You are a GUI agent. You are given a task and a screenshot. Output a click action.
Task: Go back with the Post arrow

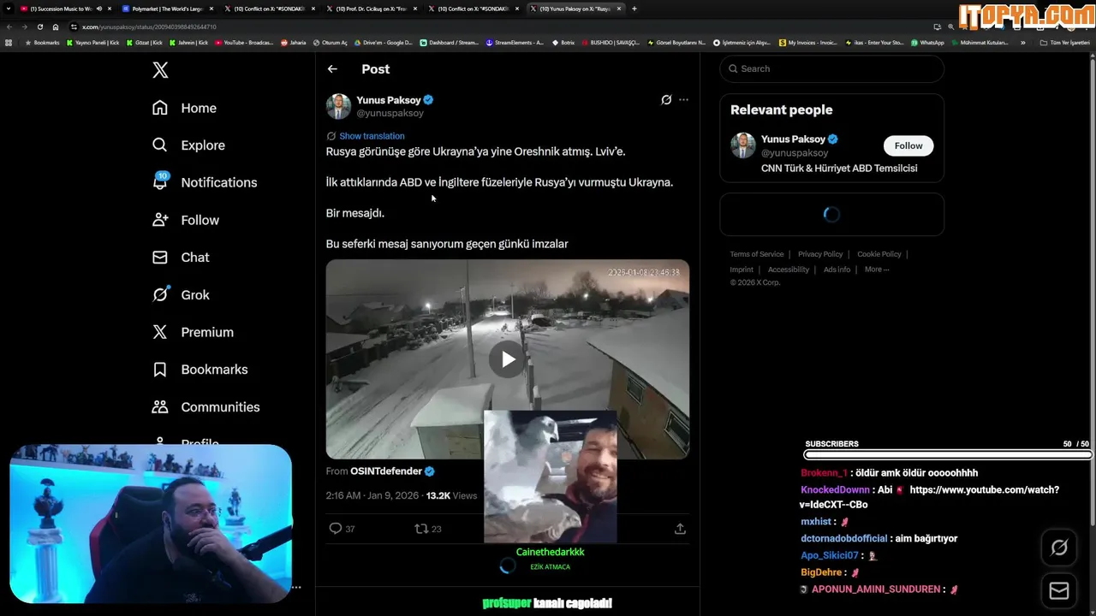tap(332, 69)
